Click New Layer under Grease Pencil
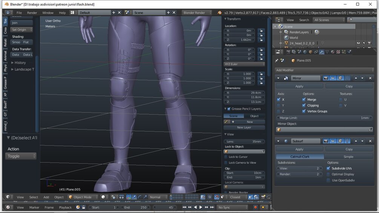Screen dimensions: 379x213 (244, 127)
